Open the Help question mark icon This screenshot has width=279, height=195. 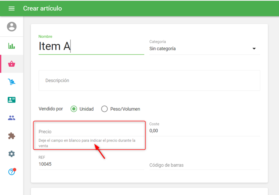(x=12, y=172)
